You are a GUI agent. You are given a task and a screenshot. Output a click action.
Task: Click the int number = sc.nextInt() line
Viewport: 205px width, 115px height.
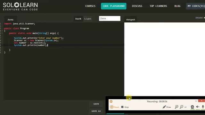pyautogui.click(x=30, y=43)
